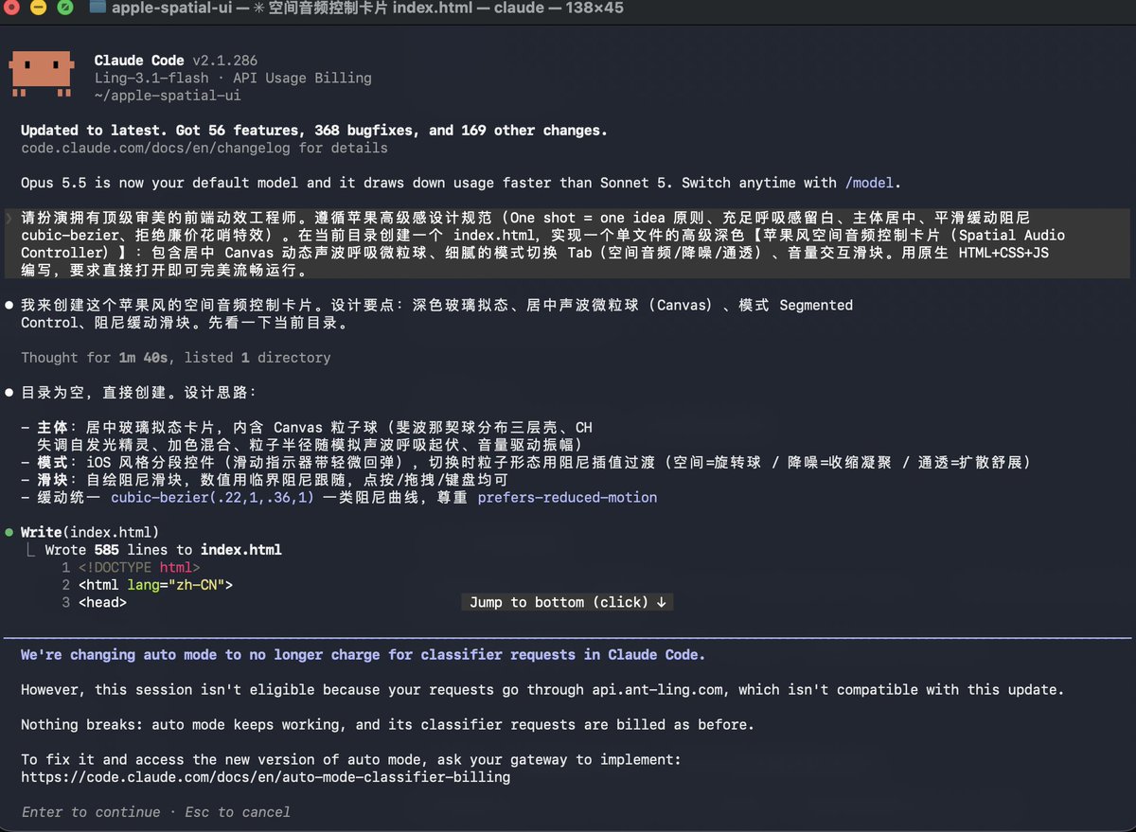Click the "We're changing auto mode" notice heading

[363, 655]
